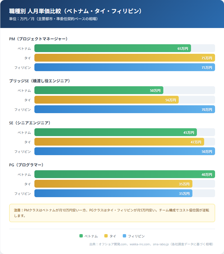Click the ブリッジSE タイ 56万円 bar
Screen dimensions: 224x254
106,100
